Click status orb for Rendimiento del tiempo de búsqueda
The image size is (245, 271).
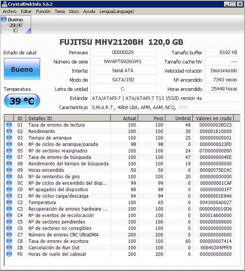point(9,163)
